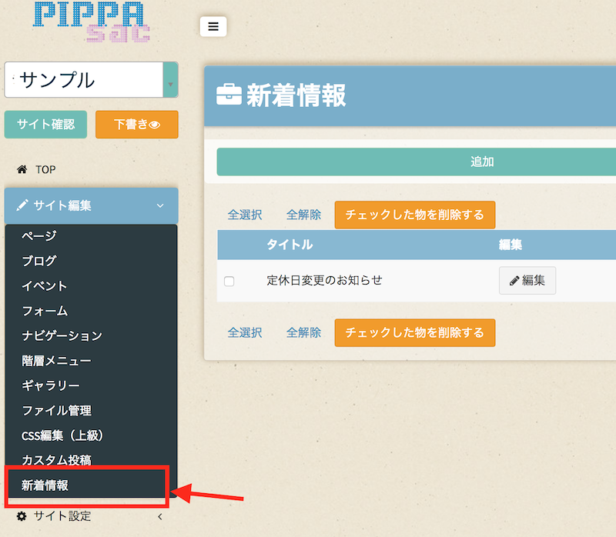
Task: Open the 階層メニュー menu item
Action: pyautogui.click(x=56, y=360)
